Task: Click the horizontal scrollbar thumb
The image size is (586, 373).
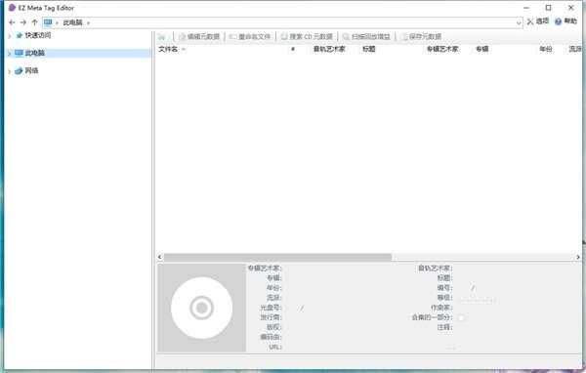Action: pos(277,257)
